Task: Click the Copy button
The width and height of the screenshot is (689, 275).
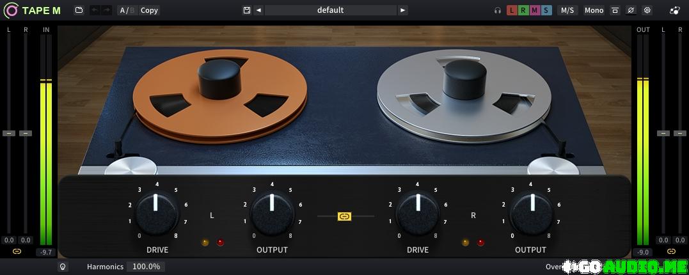Action: coord(149,10)
